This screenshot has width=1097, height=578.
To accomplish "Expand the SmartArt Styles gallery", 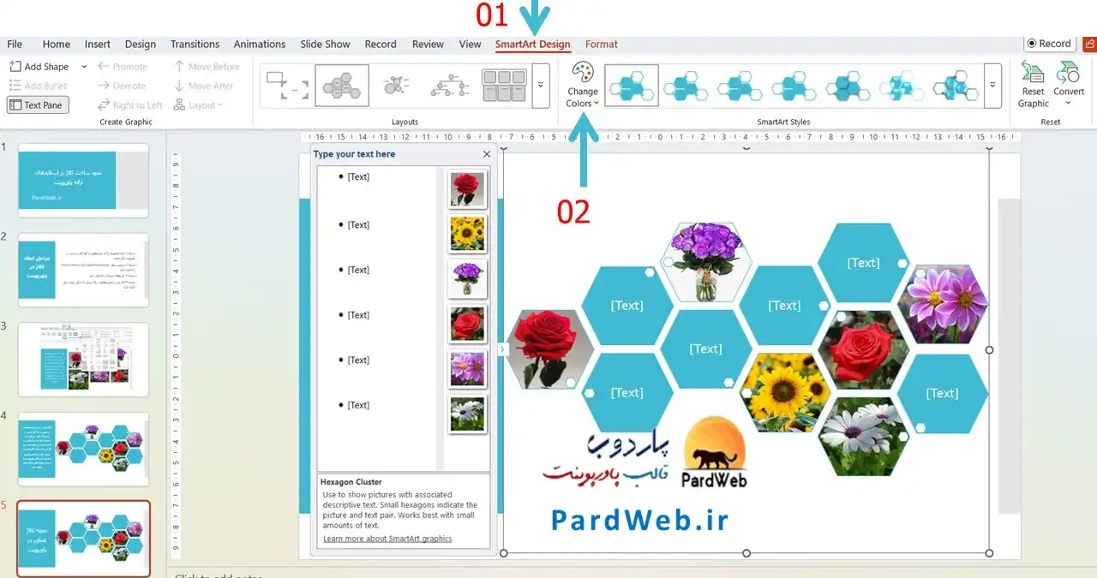I will point(992,86).
